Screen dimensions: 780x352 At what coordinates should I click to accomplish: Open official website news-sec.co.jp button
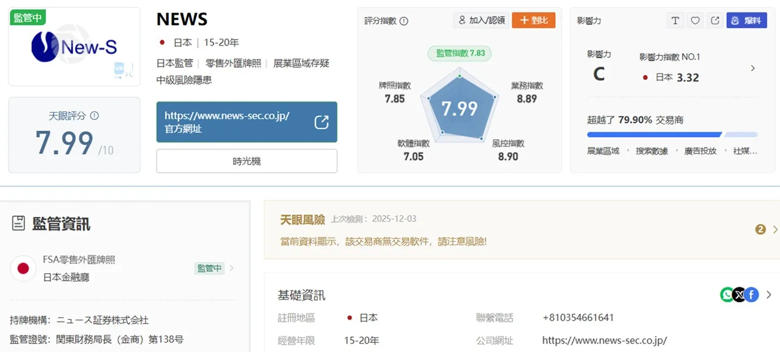tap(247, 122)
